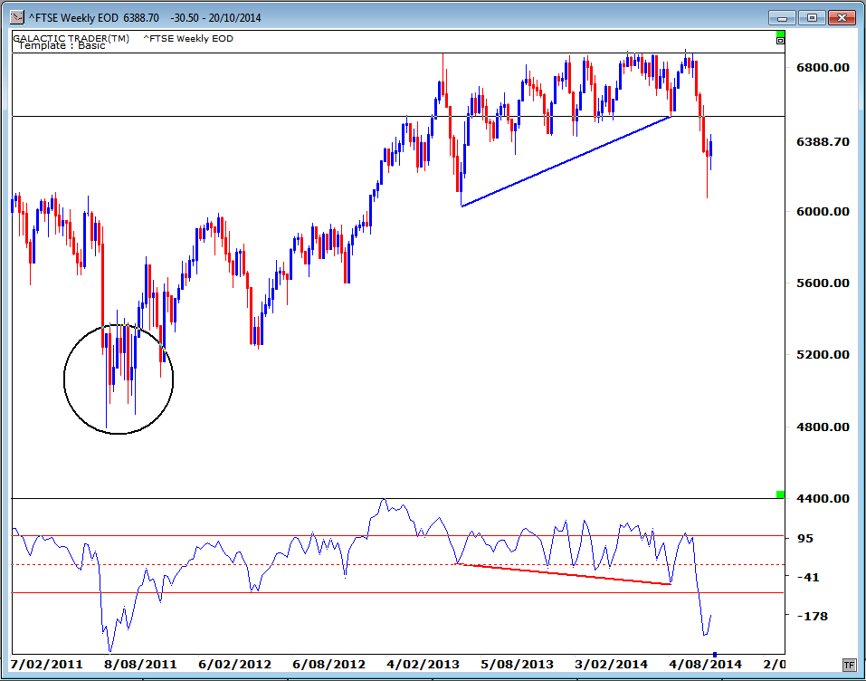The image size is (866, 681).
Task: Close the FTSE Weekly chart window
Action: (842, 18)
